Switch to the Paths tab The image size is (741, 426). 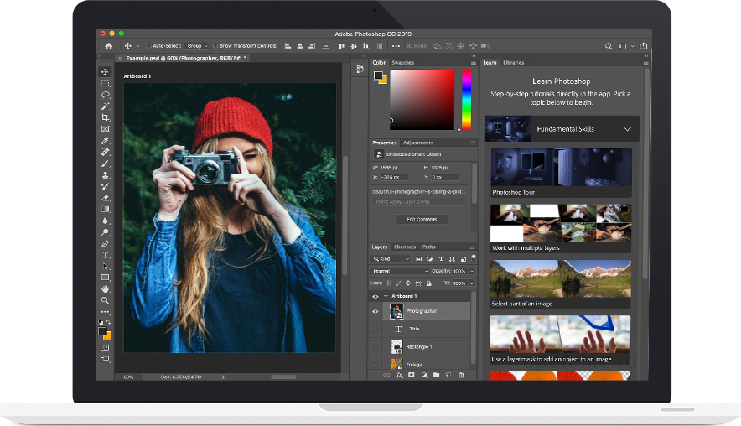point(428,247)
